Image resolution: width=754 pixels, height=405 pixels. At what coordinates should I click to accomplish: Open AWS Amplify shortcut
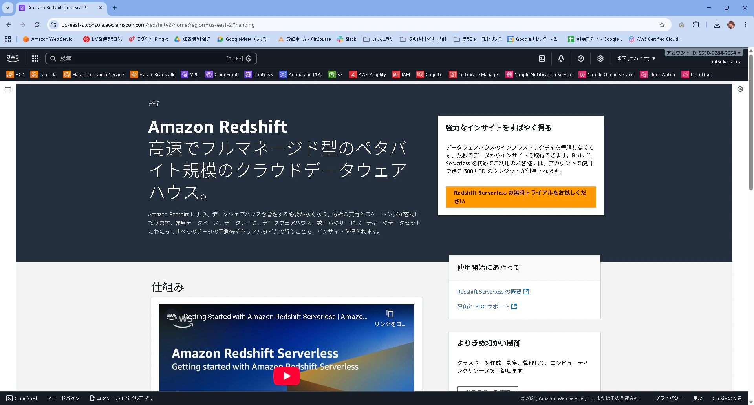point(368,75)
